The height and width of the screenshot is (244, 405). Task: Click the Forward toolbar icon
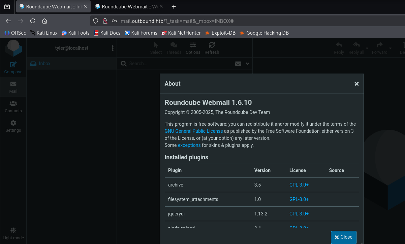coord(380,48)
